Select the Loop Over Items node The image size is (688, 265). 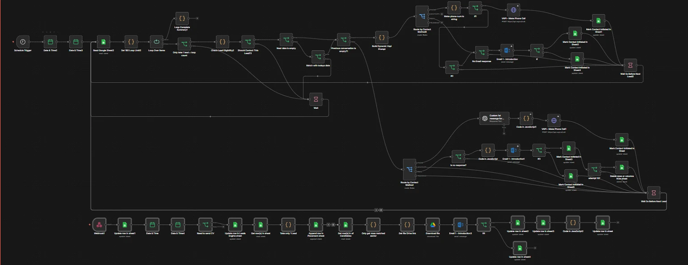point(156,42)
